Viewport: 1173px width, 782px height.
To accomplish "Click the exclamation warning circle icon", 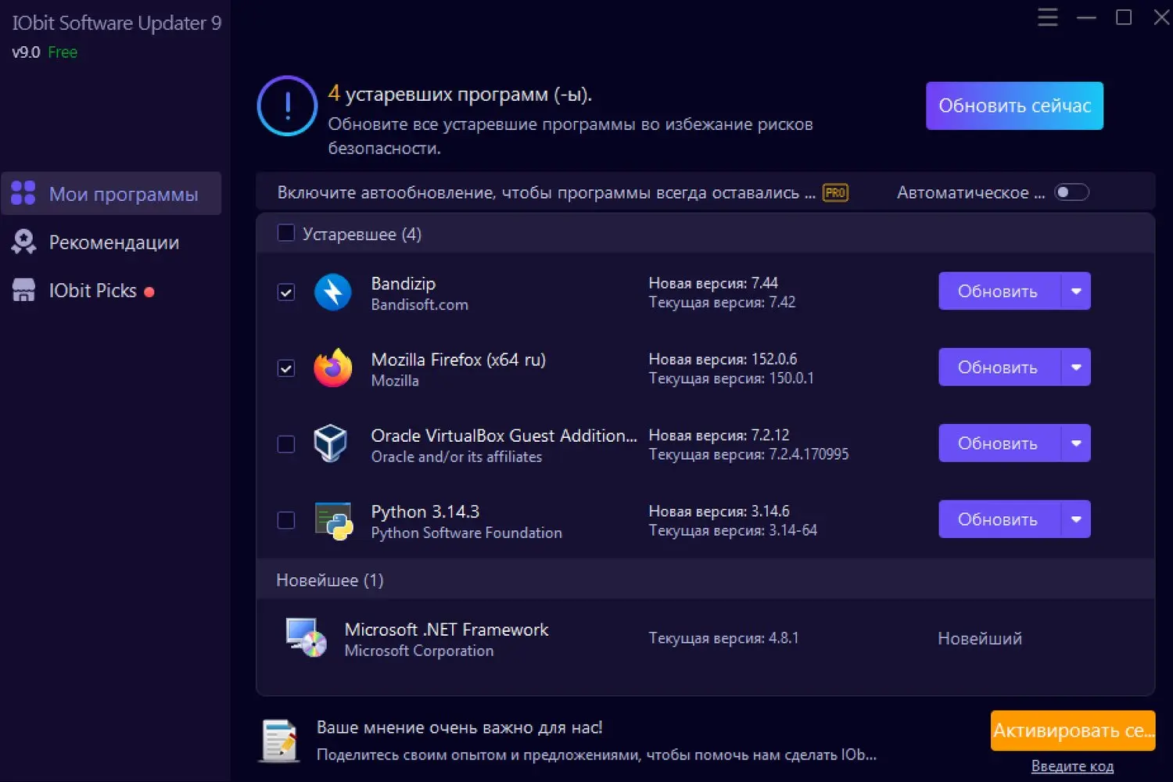I will [287, 106].
